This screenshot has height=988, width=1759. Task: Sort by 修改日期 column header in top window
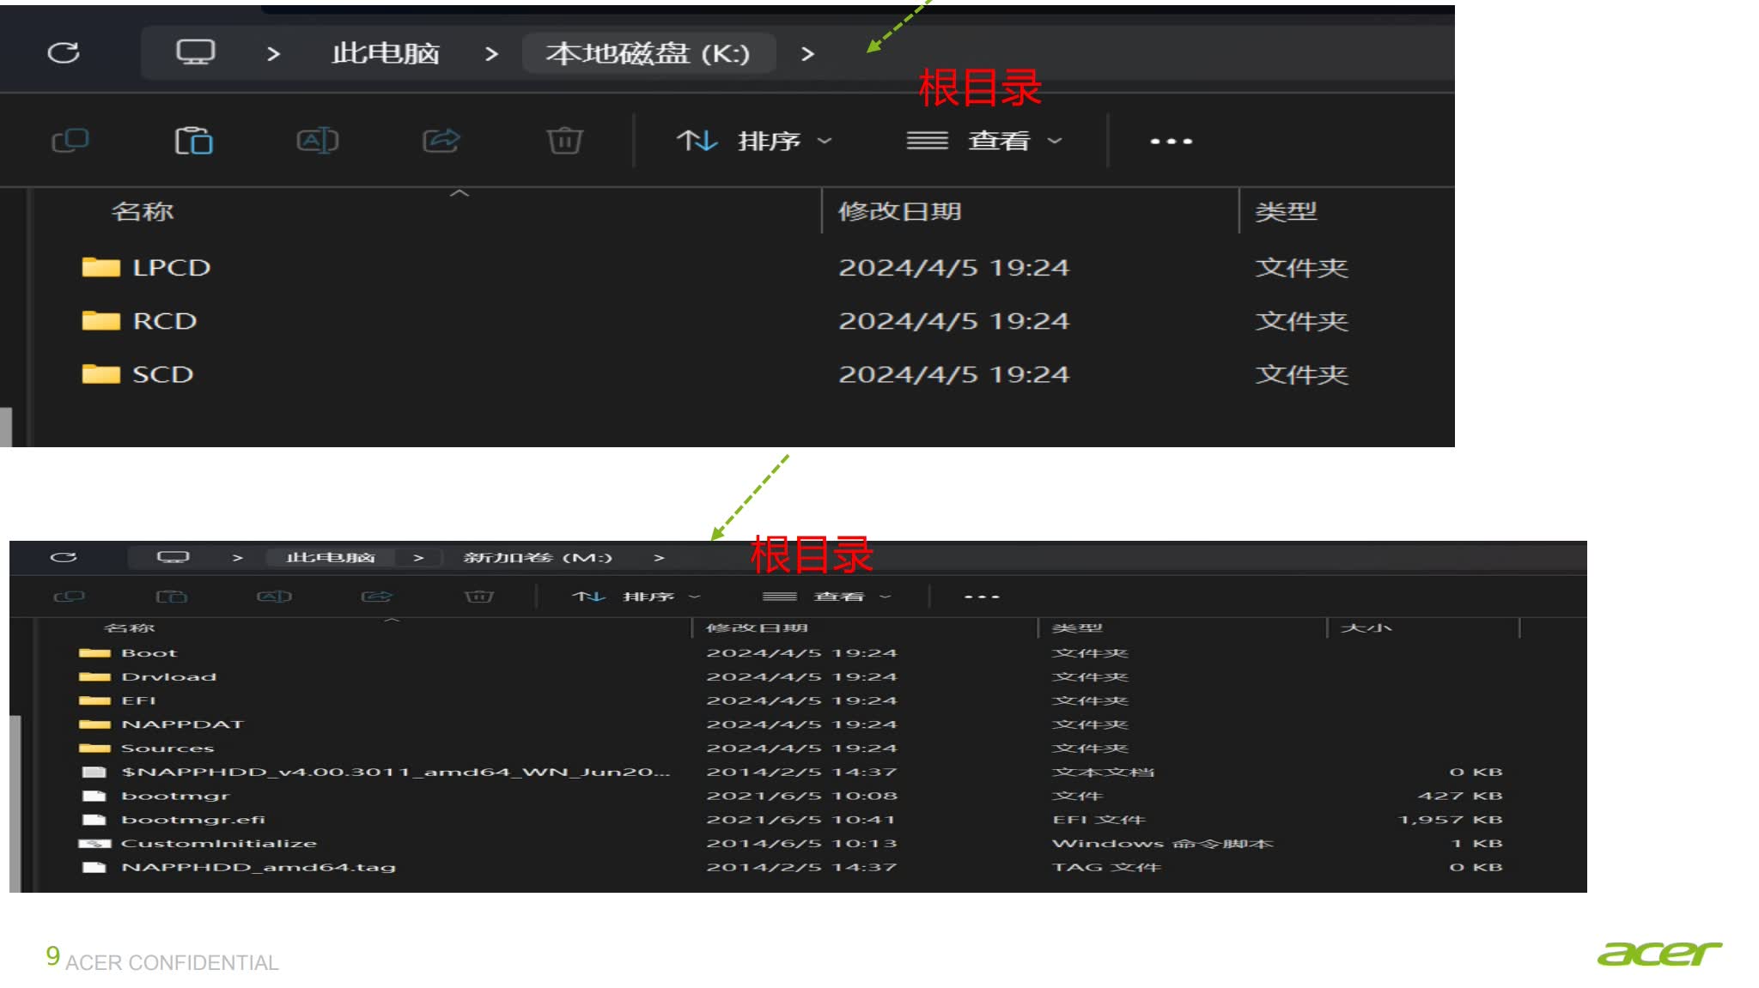pos(899,212)
